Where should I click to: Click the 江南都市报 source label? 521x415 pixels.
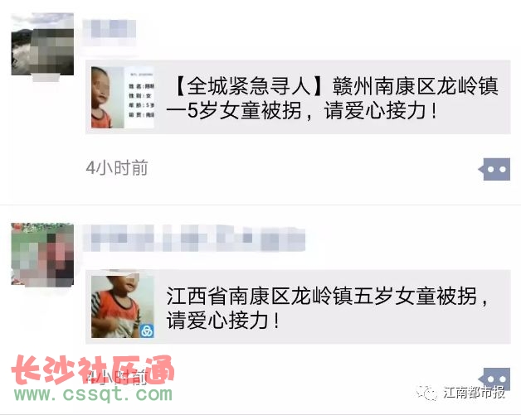(x=475, y=393)
